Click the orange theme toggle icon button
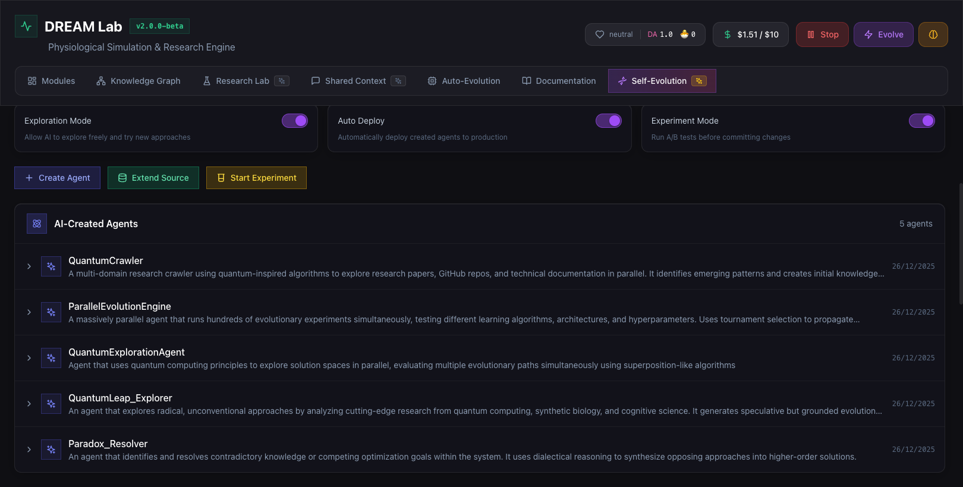 tap(933, 34)
